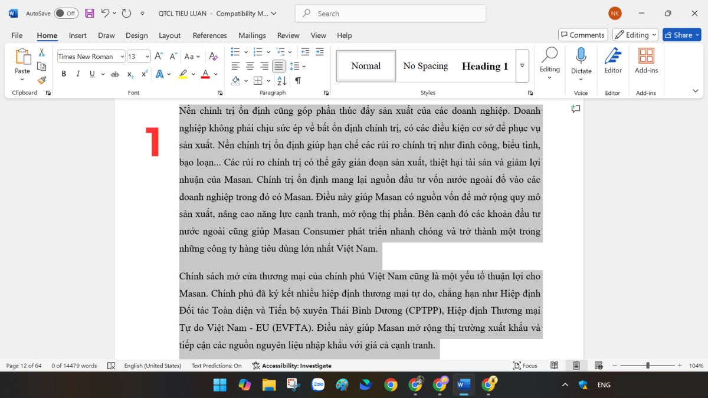
Task: Increase paragraph indent
Action: (x=320, y=52)
